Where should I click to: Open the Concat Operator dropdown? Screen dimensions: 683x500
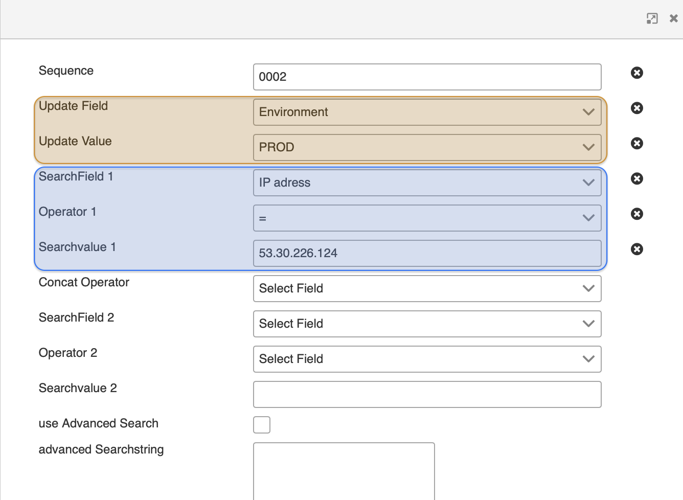pyautogui.click(x=427, y=288)
